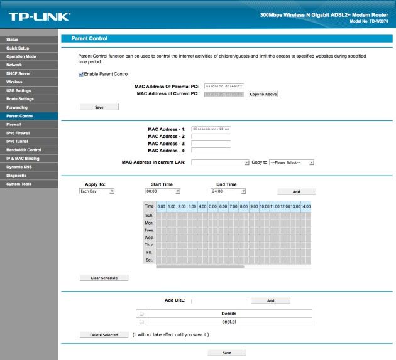Open the Status menu page
The width and height of the screenshot is (396, 360).
(29, 40)
